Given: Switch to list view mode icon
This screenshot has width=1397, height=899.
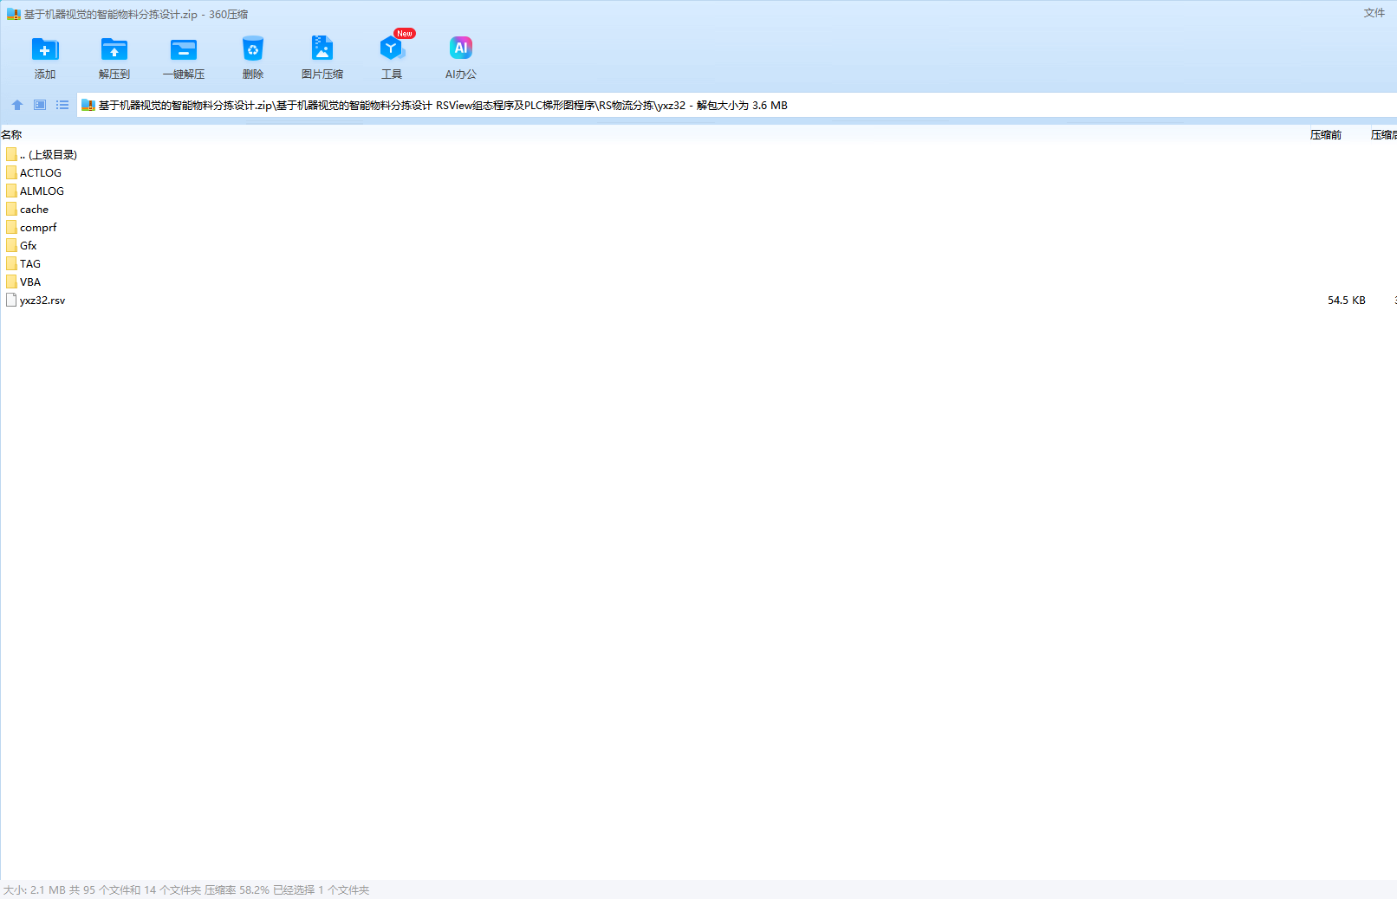Looking at the screenshot, I should pos(62,105).
